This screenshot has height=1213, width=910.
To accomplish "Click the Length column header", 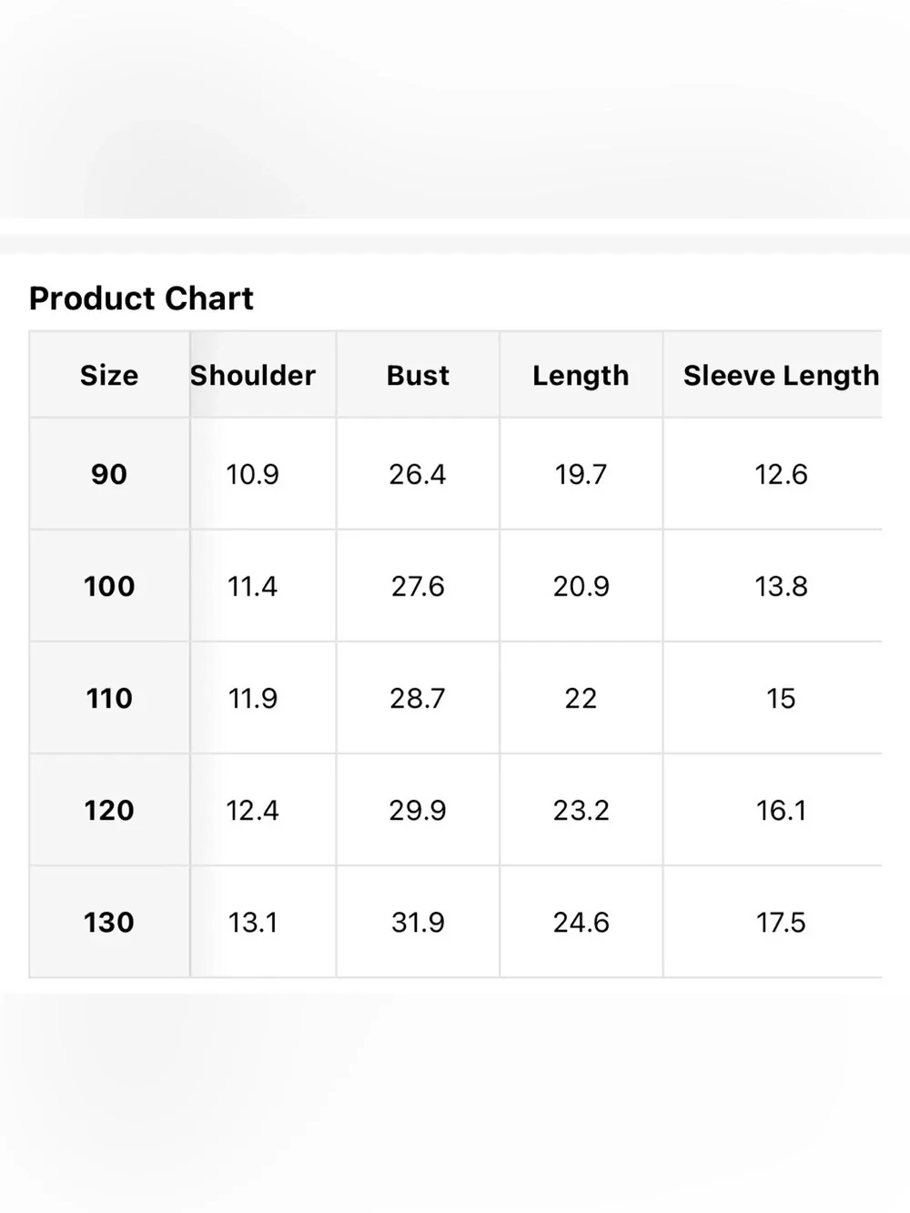I will click(581, 375).
